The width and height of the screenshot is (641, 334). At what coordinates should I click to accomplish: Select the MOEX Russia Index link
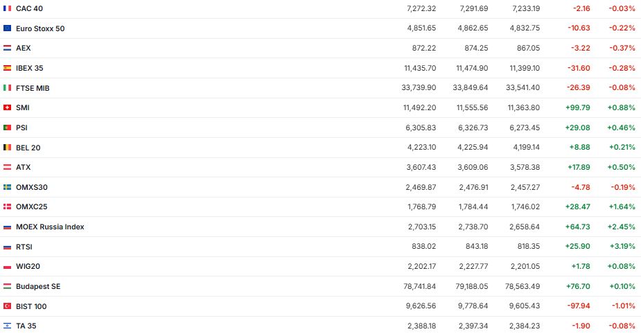click(x=50, y=227)
